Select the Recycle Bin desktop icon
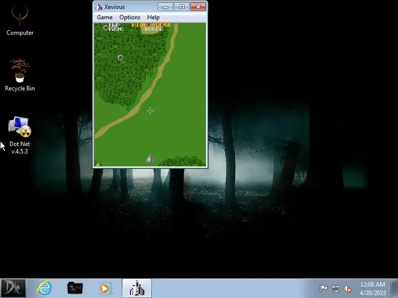398x298 pixels. (x=20, y=75)
